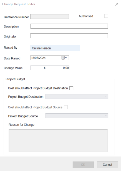This screenshot has width=121, height=171.
Task: Click the Reason for Change label
Action: point(21,125)
